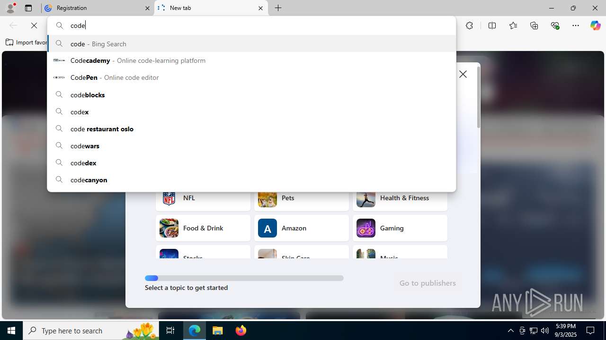This screenshot has height=340, width=606.
Task: Select the Food & Drink topic card
Action: pos(203,228)
